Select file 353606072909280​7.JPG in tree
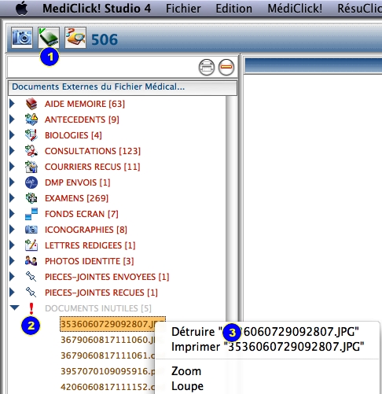 (x=113, y=324)
